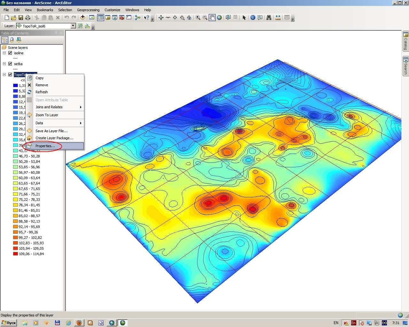The image size is (409, 327).
Task: Activate the Zoom In tool
Action: point(198,18)
